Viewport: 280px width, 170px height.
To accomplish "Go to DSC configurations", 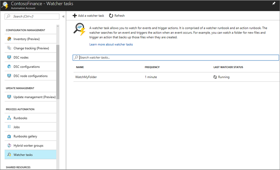I will click(30, 67).
